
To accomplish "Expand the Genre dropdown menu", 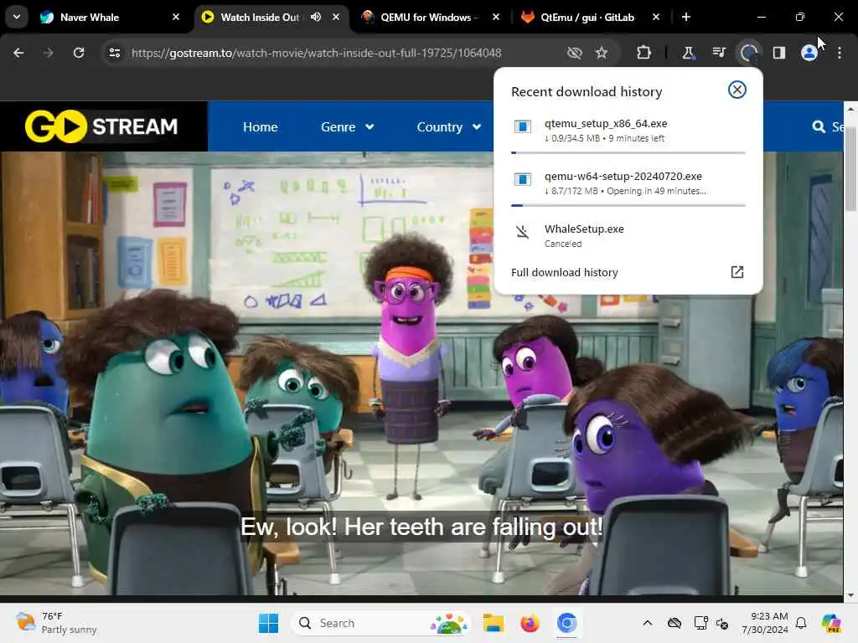I will [348, 127].
